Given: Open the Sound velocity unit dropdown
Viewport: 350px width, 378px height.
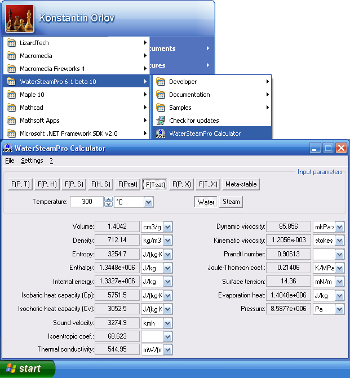Looking at the screenshot, I should pos(167,323).
